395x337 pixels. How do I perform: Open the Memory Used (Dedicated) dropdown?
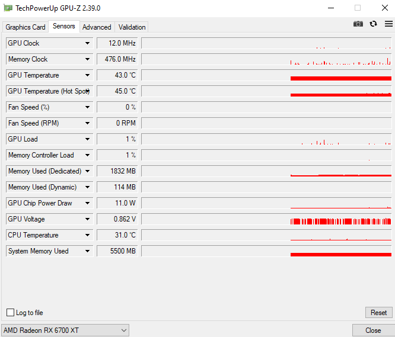(x=49, y=171)
